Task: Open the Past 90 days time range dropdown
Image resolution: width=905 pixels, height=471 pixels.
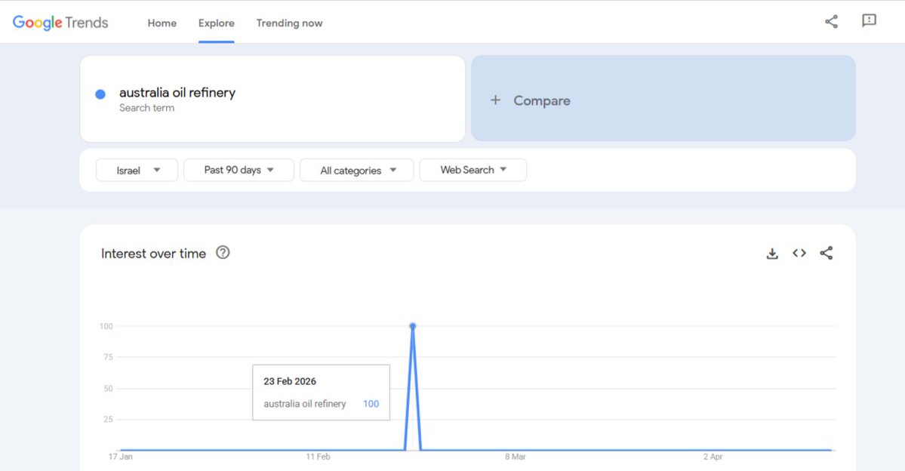Action: click(239, 171)
